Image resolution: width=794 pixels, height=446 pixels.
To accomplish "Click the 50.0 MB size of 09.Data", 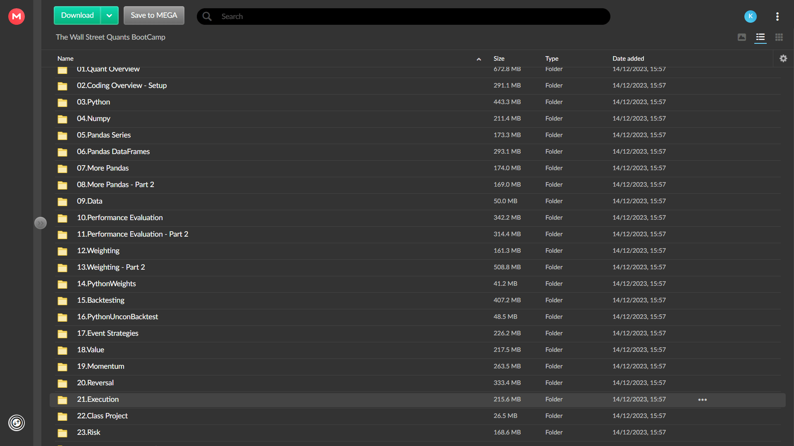I will 505,201.
